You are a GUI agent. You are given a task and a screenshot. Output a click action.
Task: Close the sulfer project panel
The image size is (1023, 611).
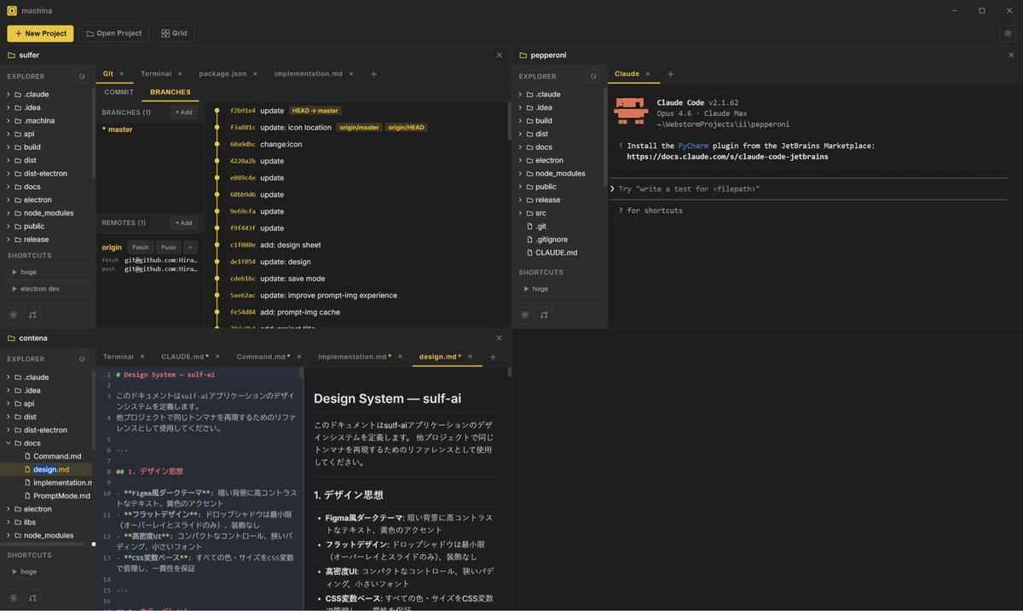tap(500, 55)
